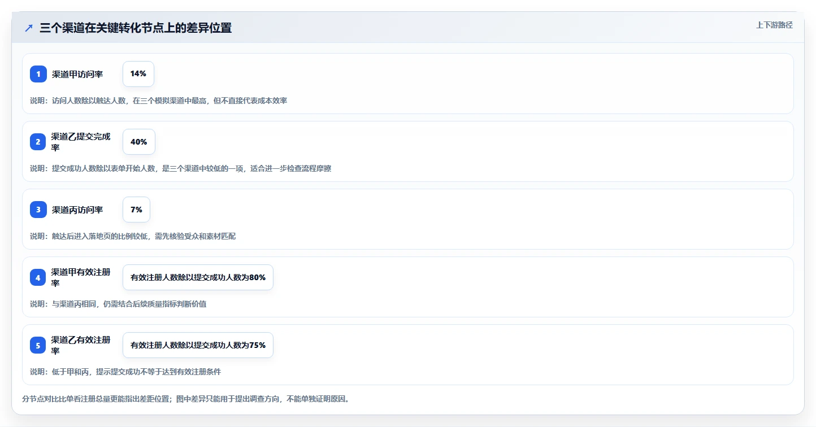Viewport: 816px width, 427px height.
Task: Select the number 4 step badge
Action: pyautogui.click(x=38, y=277)
